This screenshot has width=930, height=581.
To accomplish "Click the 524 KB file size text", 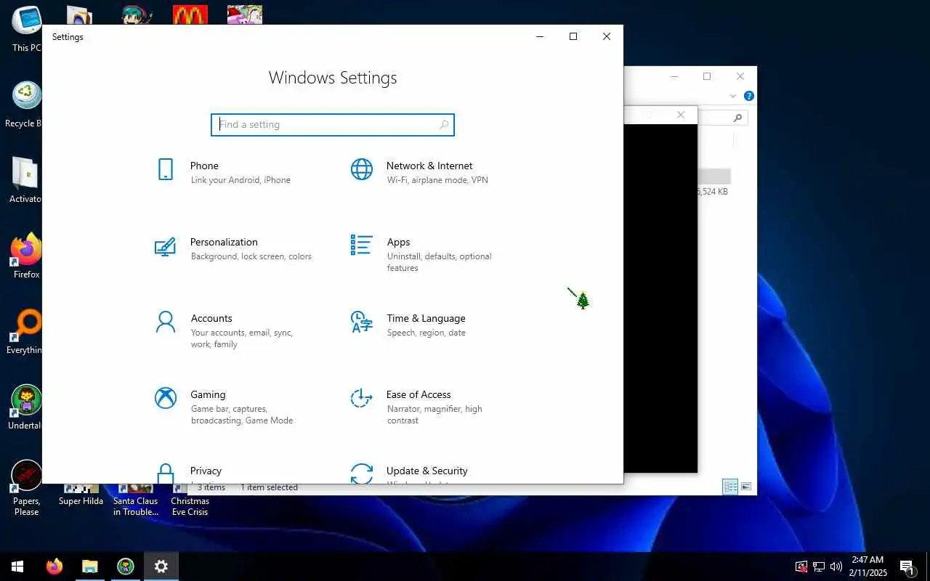I will click(x=713, y=192).
